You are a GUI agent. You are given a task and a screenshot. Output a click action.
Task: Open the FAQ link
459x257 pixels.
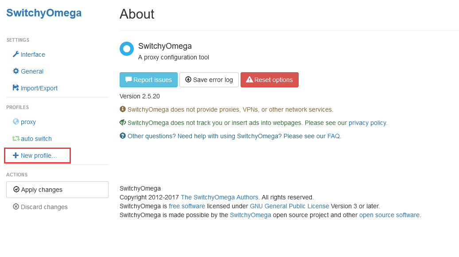click(x=334, y=136)
